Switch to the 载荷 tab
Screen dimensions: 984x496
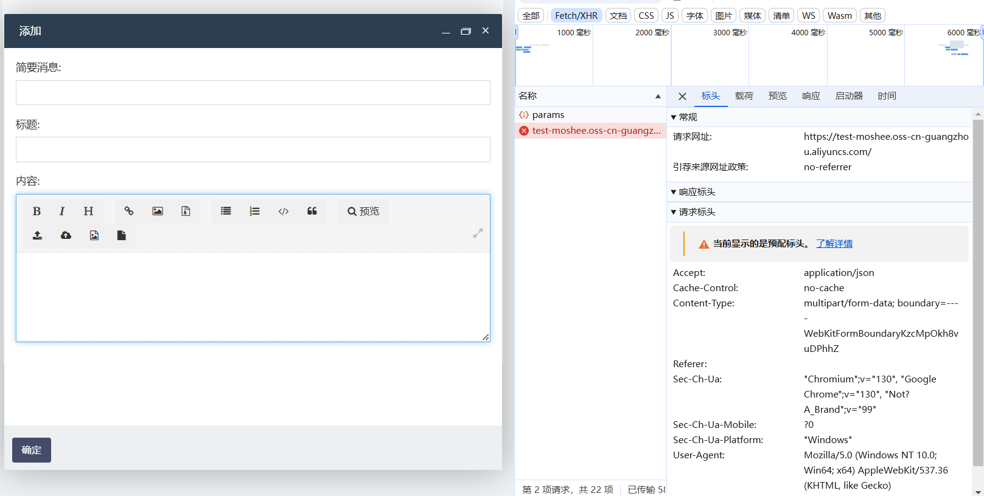pyautogui.click(x=744, y=96)
